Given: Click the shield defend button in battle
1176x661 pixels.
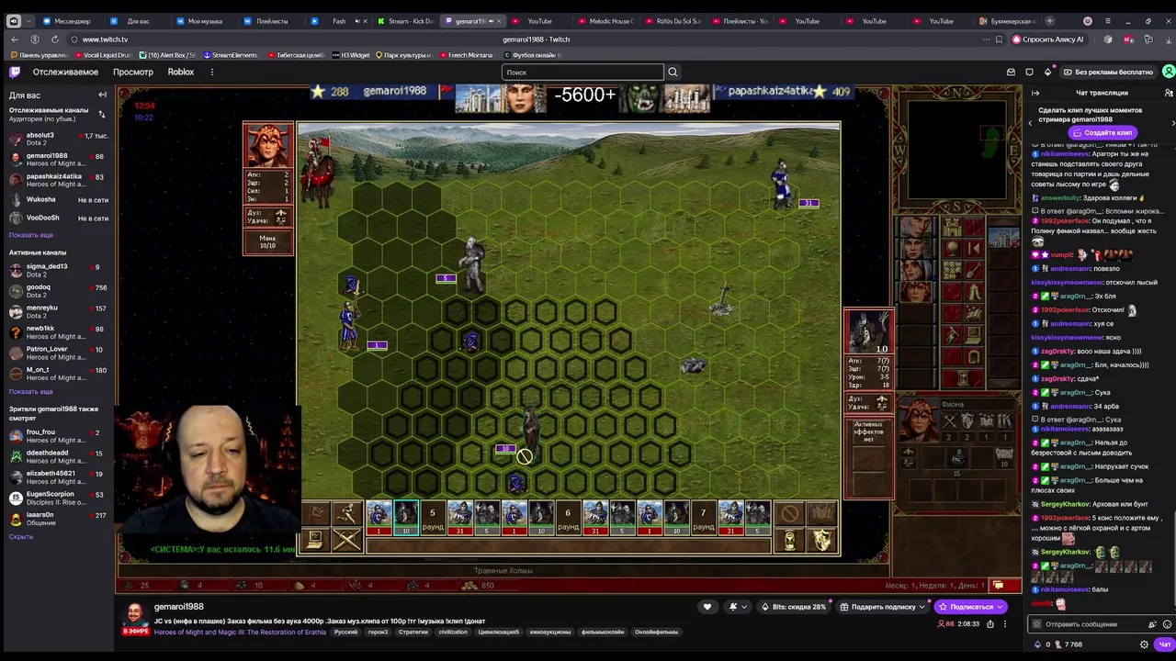Looking at the screenshot, I should click(821, 541).
